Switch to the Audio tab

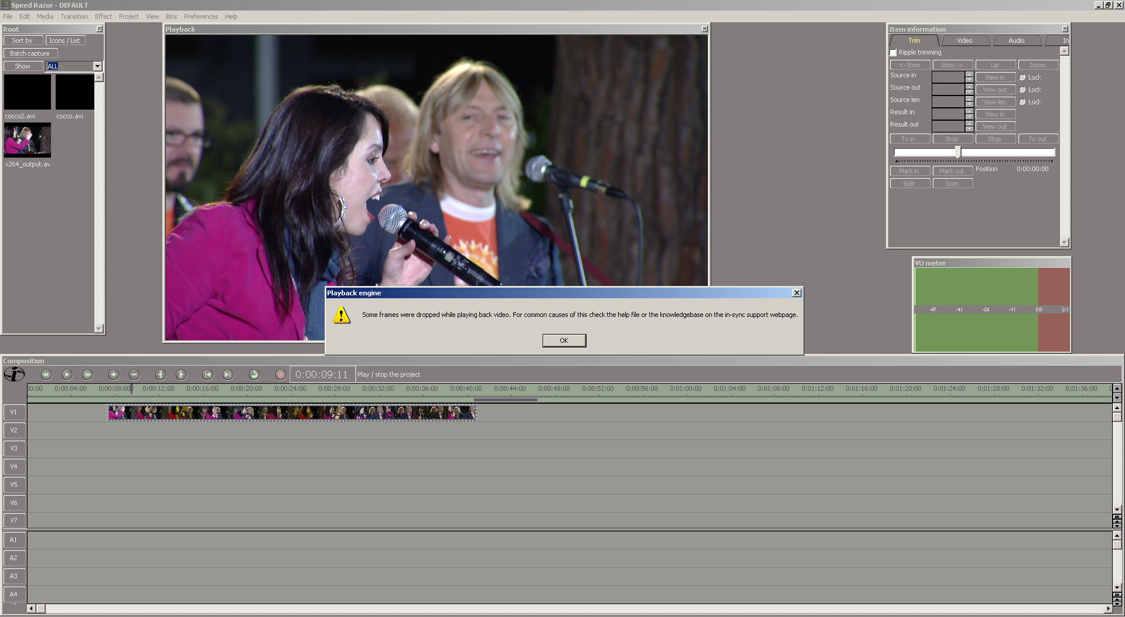(1017, 40)
